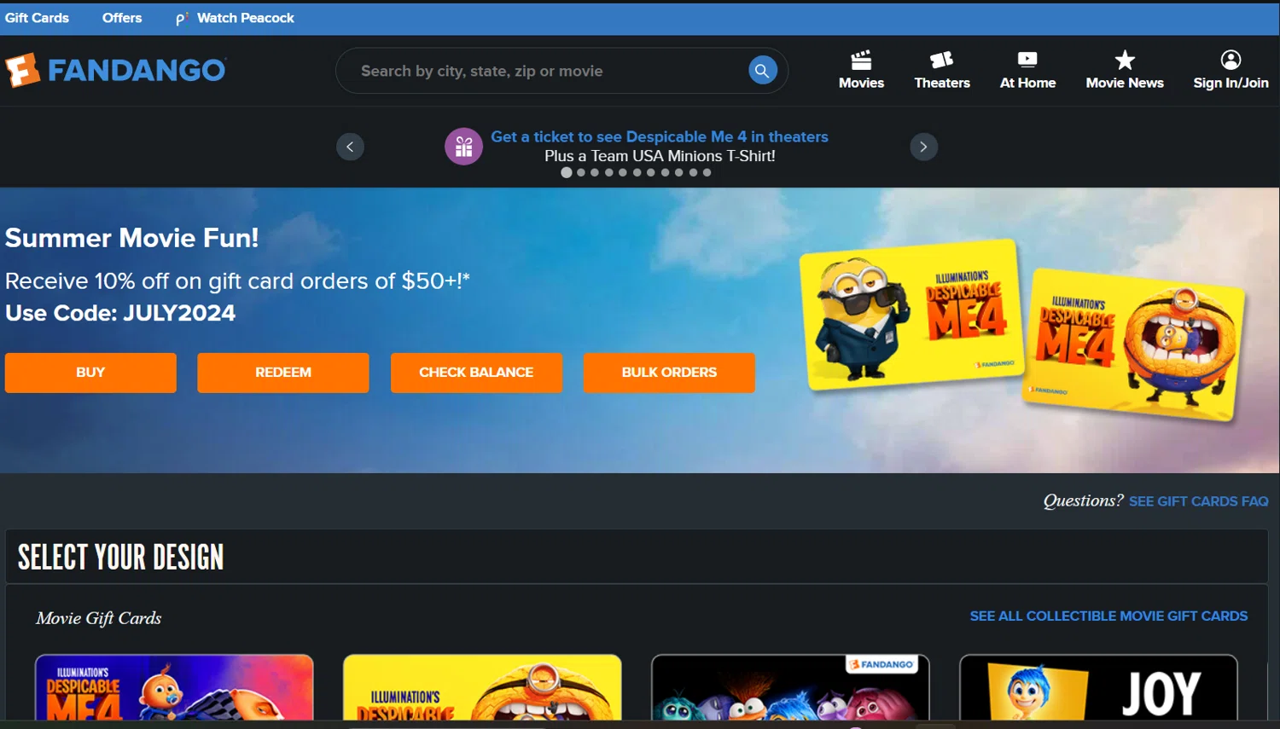Click the SELECT YOUR DESIGN heading
Viewport: 1280px width, 729px height.
(x=121, y=558)
